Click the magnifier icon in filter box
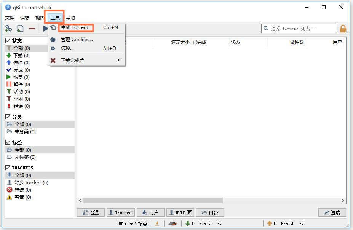353x230 pixels. (x=266, y=28)
